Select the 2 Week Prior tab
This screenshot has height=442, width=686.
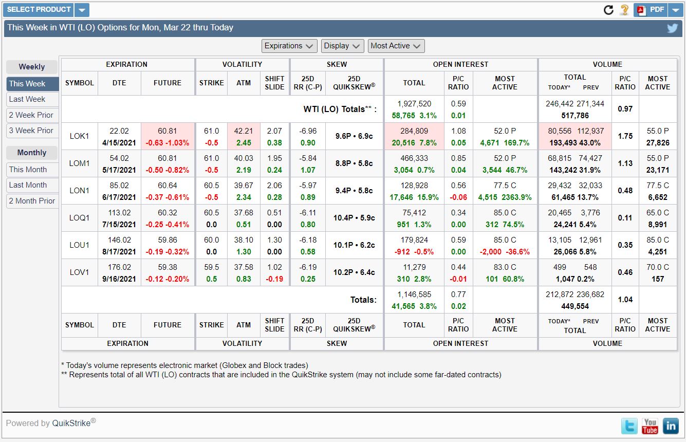coord(32,115)
